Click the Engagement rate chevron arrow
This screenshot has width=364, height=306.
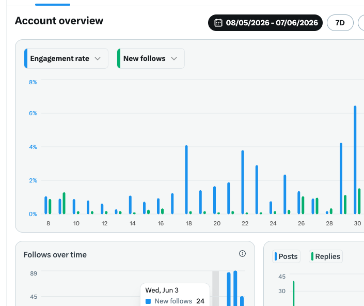pyautogui.click(x=98, y=58)
